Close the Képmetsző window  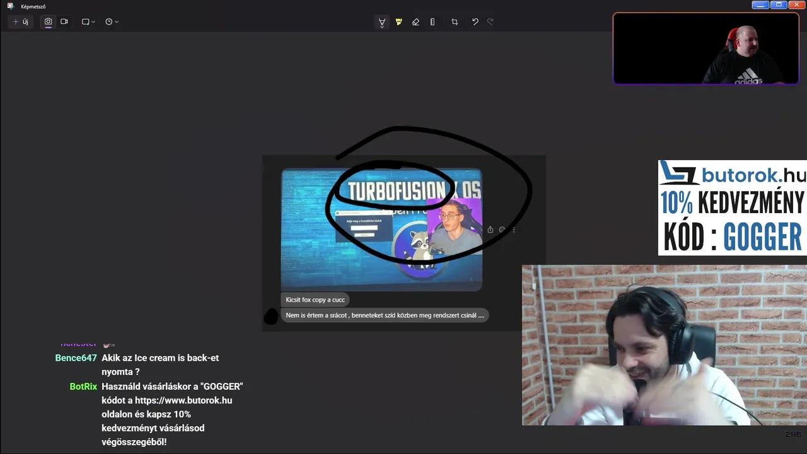[x=796, y=4]
